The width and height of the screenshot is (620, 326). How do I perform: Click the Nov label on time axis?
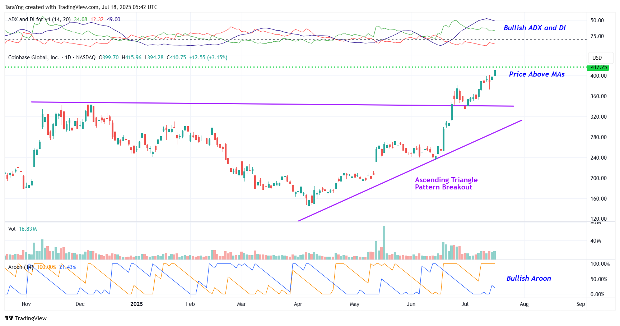tap(26, 304)
